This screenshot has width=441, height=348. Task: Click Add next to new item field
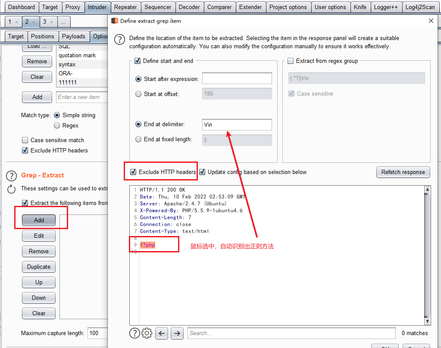37,97
